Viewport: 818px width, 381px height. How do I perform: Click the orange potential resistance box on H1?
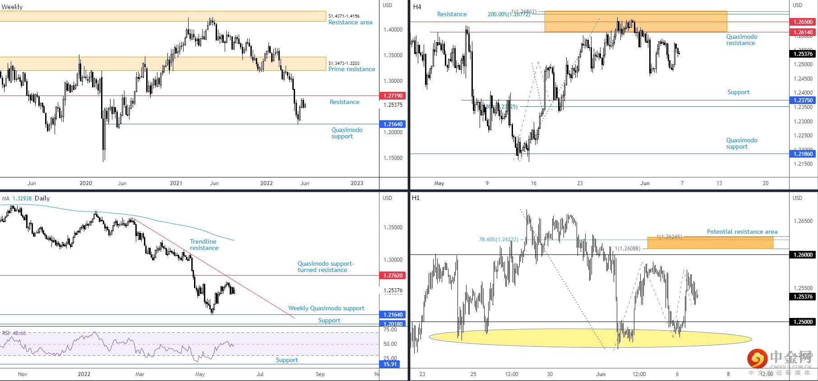(710, 243)
